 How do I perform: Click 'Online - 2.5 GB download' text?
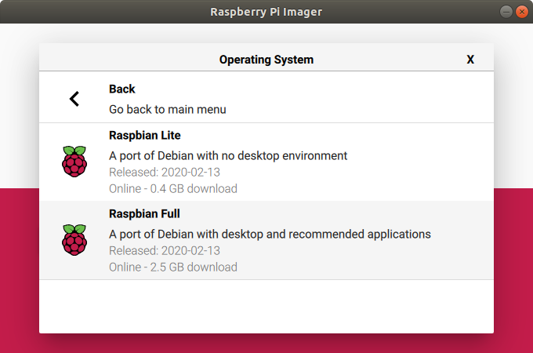tap(173, 267)
